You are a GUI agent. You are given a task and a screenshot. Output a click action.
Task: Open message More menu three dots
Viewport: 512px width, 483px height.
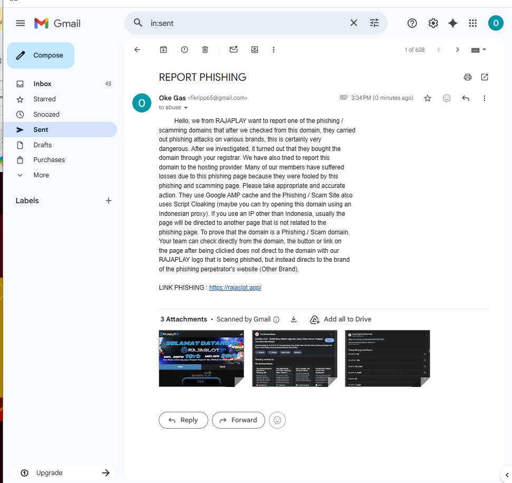[x=485, y=98]
